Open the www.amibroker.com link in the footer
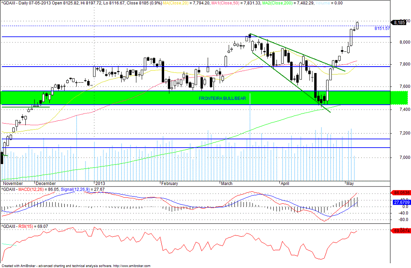The image size is (411, 268). pos(131,265)
